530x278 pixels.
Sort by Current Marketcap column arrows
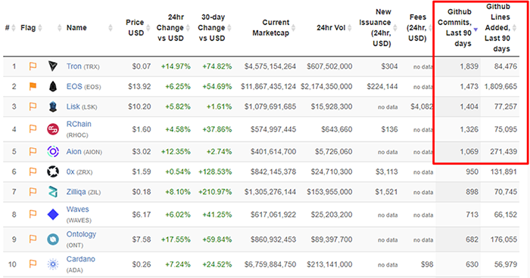point(294,28)
